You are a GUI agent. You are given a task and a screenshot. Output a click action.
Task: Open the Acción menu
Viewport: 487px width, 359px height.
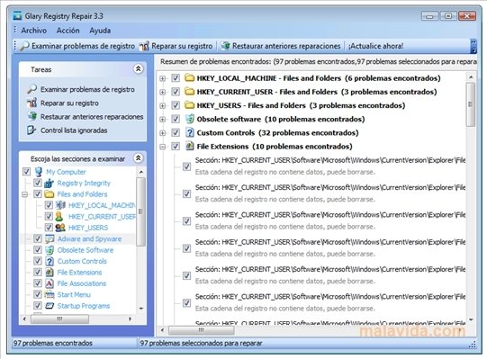[68, 31]
